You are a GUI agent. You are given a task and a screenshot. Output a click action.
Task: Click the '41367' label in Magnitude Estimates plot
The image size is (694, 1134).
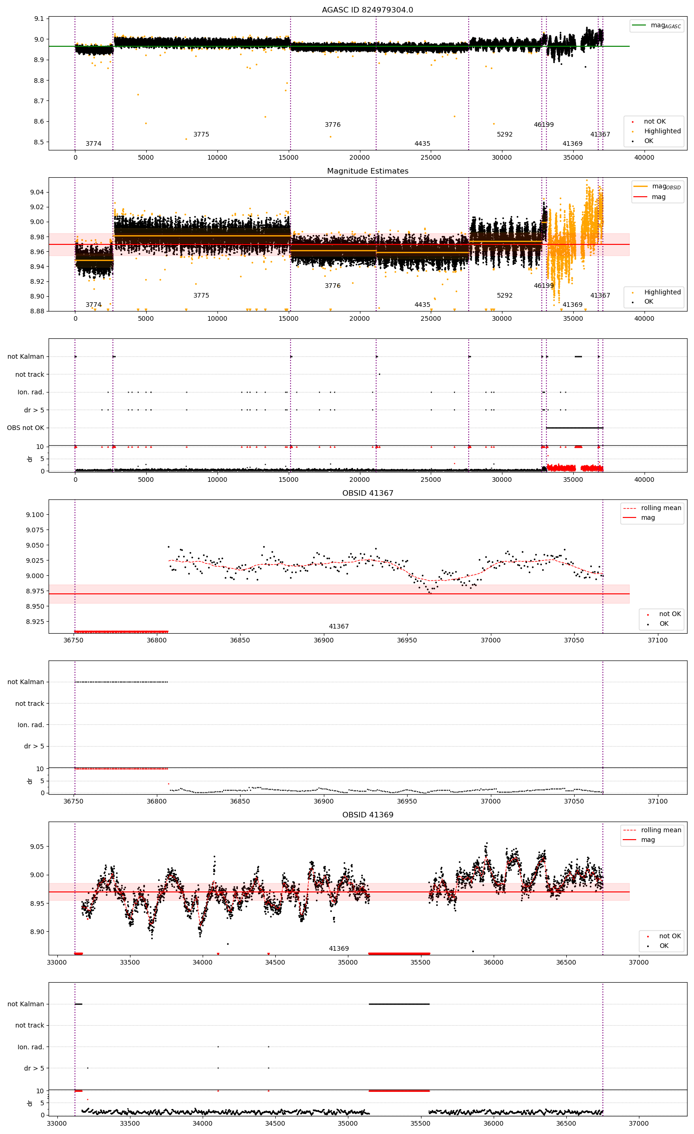tap(600, 295)
